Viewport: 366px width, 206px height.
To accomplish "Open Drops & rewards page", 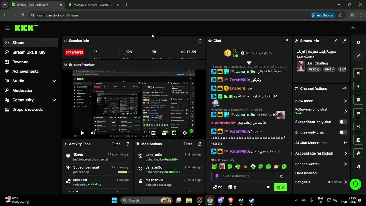I will point(31,110).
